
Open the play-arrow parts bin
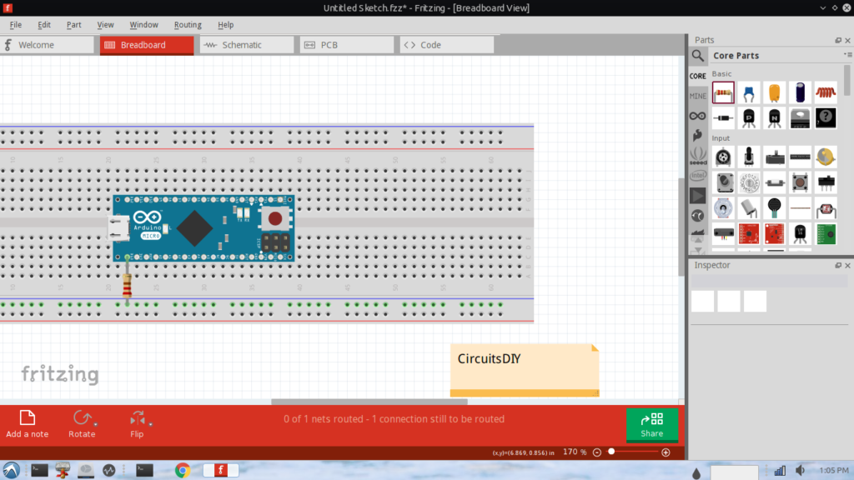698,195
